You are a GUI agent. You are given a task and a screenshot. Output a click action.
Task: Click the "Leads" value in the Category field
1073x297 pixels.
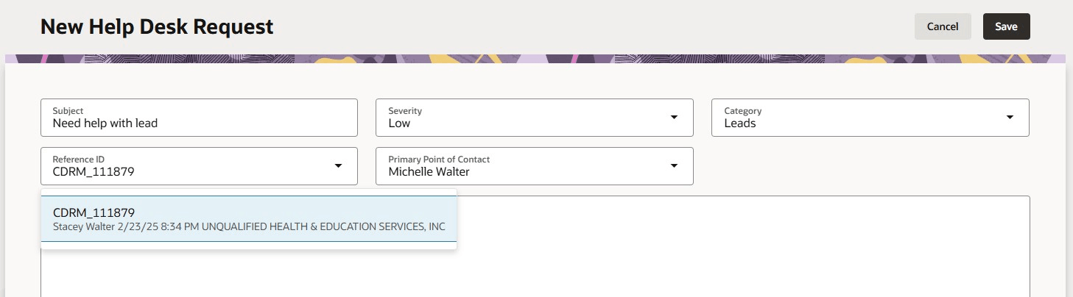[739, 124]
